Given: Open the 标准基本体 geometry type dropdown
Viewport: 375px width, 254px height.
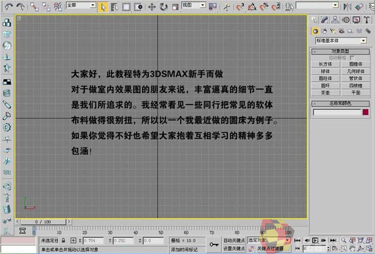Looking at the screenshot, I should pyautogui.click(x=341, y=40).
